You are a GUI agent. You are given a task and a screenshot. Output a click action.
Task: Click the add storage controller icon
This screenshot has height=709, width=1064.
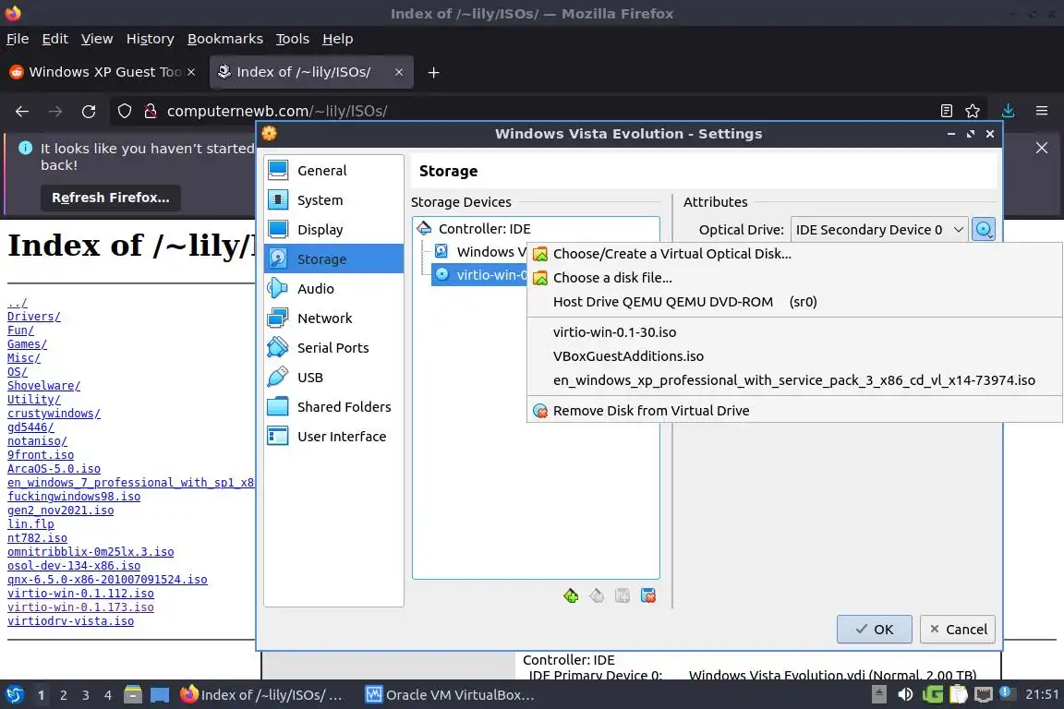(x=571, y=595)
